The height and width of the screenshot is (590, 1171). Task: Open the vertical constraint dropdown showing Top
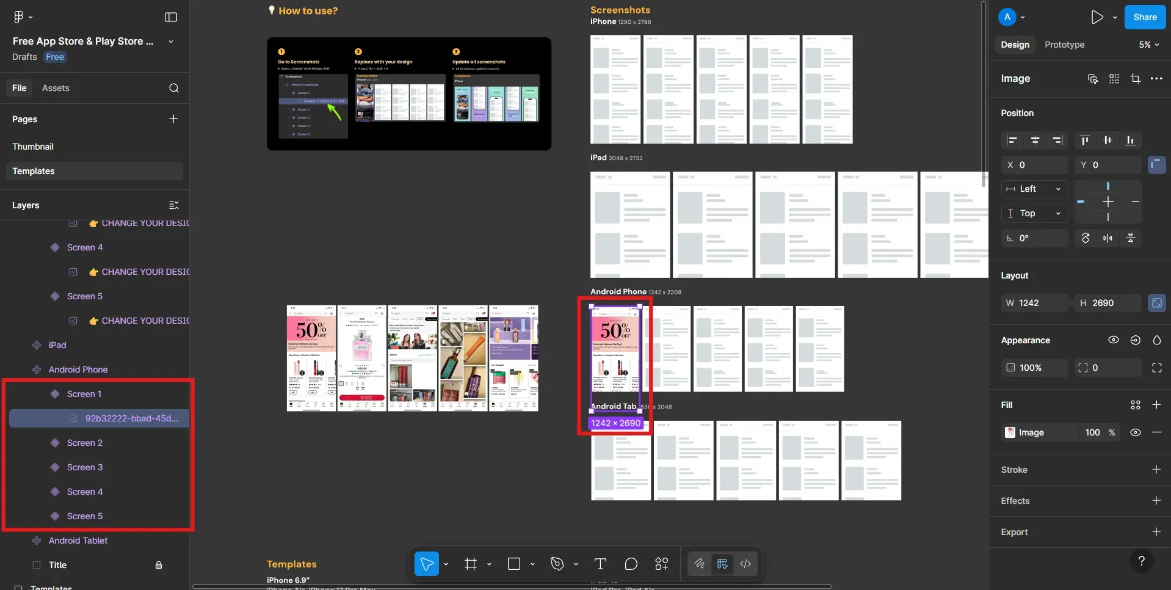click(1034, 213)
